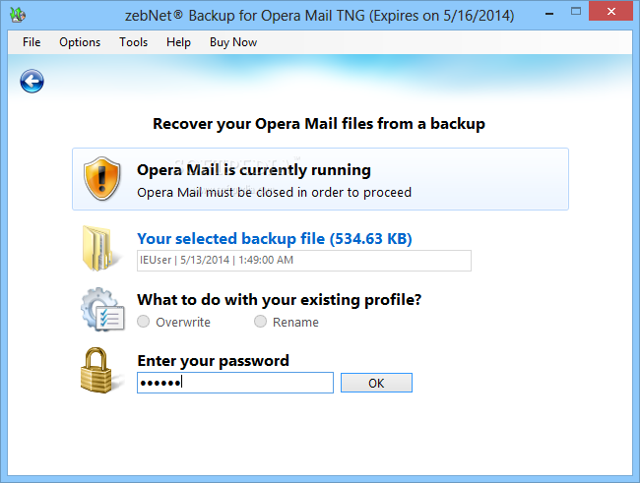Open the Buy Now menu
The width and height of the screenshot is (640, 483).
point(233,42)
